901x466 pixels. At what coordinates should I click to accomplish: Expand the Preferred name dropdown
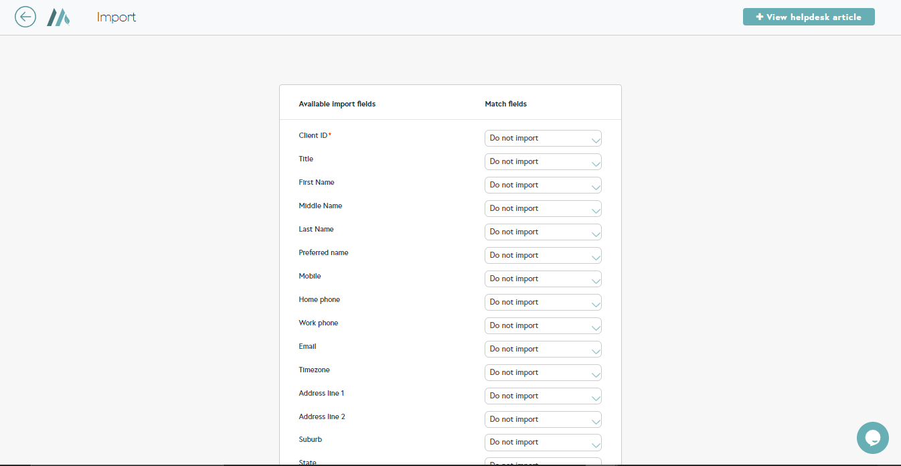coord(542,256)
